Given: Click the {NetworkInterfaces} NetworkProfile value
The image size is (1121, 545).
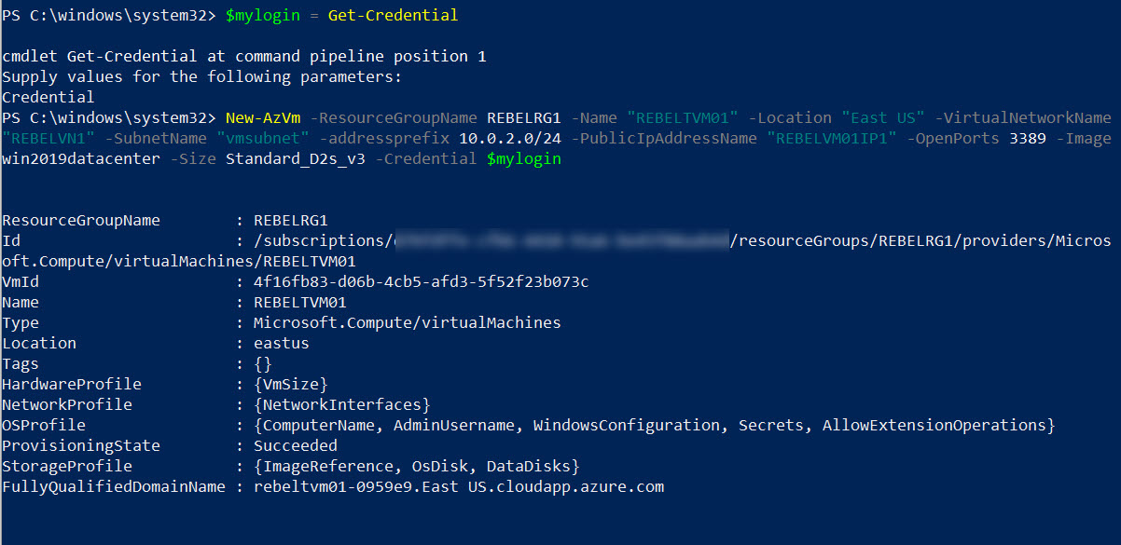Looking at the screenshot, I should (341, 404).
